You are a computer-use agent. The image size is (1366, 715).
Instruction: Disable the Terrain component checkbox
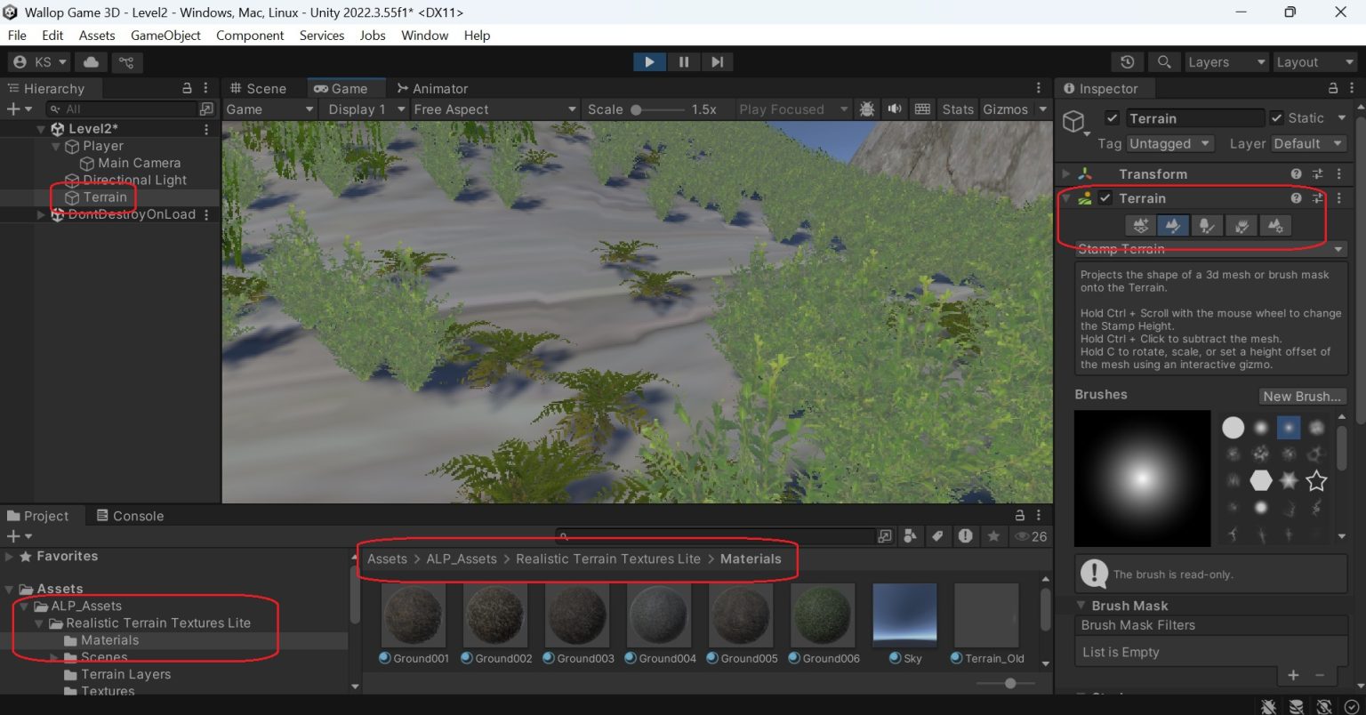click(x=1105, y=198)
